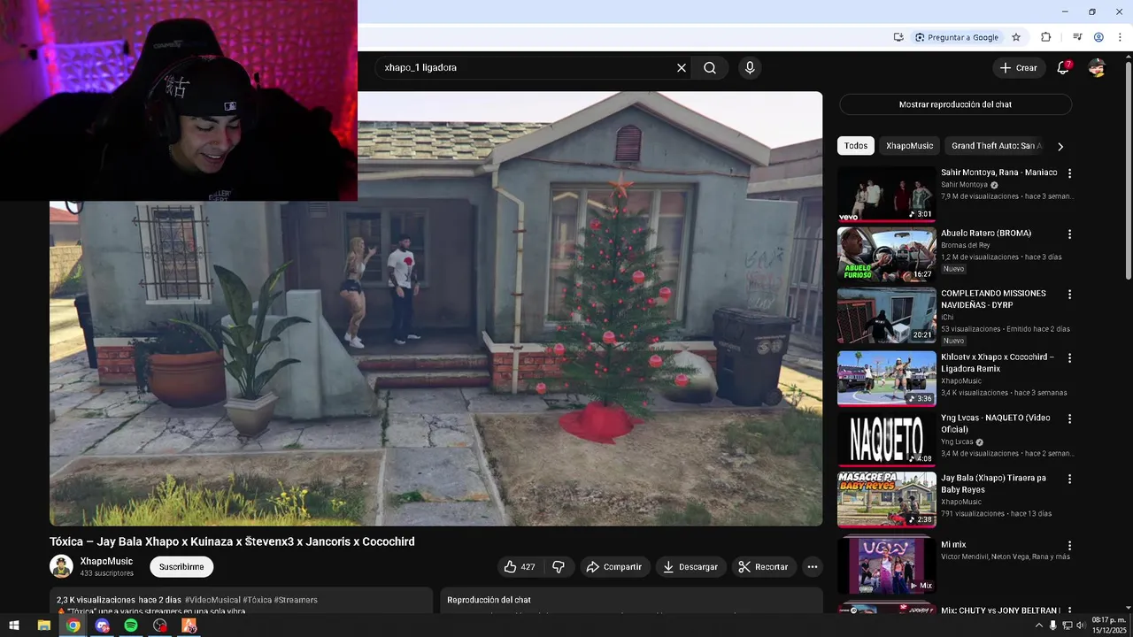Image resolution: width=1133 pixels, height=637 pixels.
Task: Click the magnifier search button
Action: (710, 67)
